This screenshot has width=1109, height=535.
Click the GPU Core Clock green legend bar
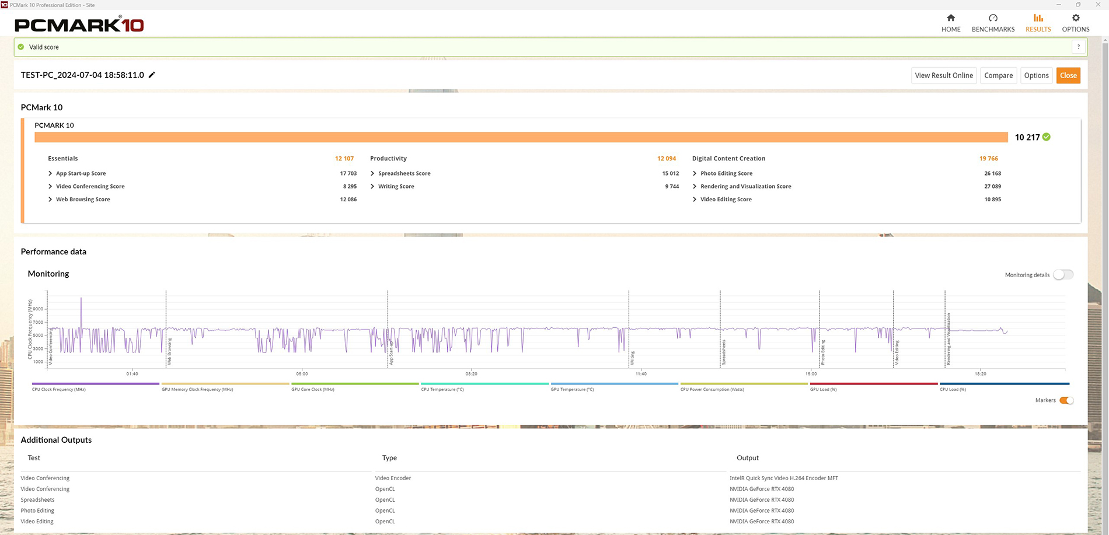click(355, 384)
